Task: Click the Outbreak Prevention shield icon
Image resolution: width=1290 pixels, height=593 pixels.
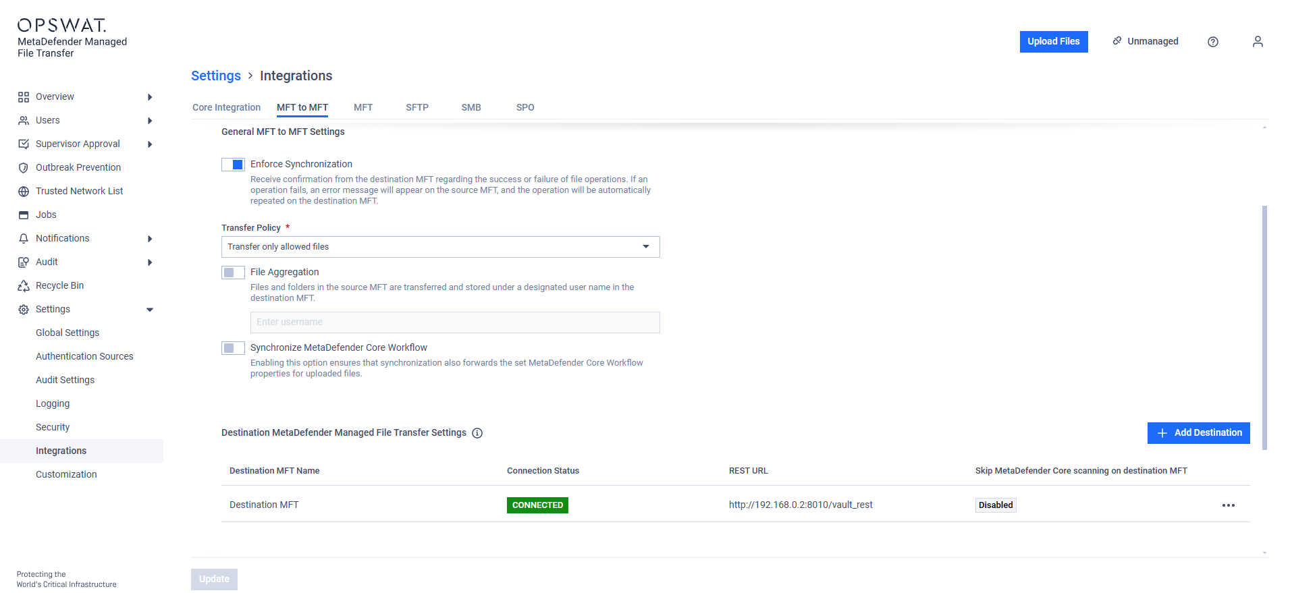Action: click(24, 168)
